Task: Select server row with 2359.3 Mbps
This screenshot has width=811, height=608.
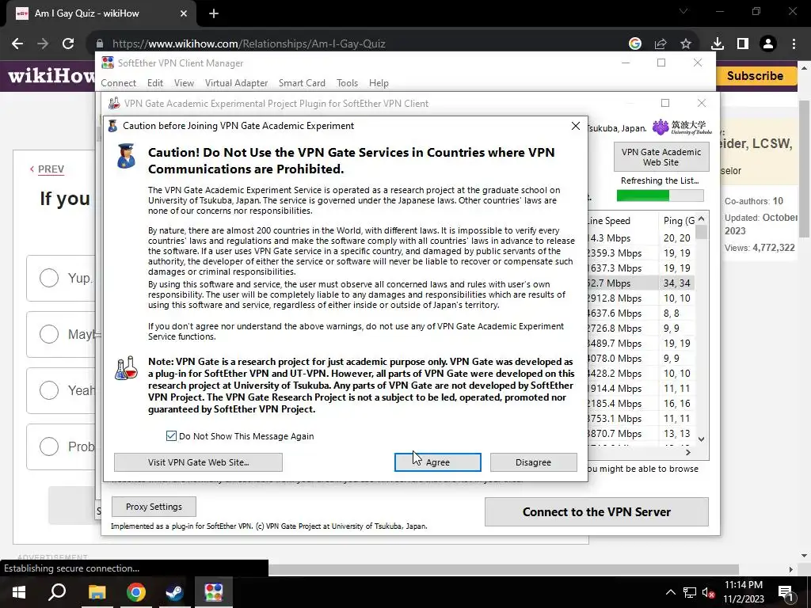Action: (x=642, y=253)
